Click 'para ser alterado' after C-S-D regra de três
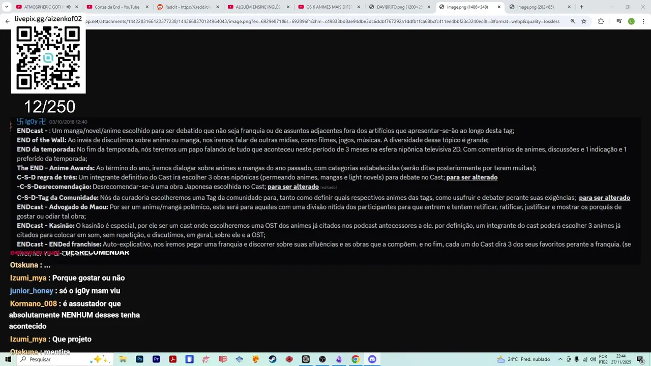Image resolution: width=651 pixels, height=366 pixels. click(472, 177)
